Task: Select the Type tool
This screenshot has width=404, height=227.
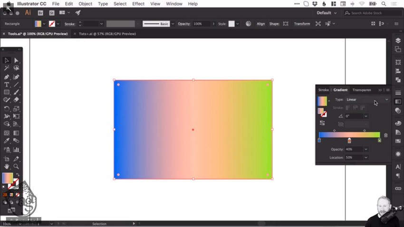Action: click(x=7, y=85)
